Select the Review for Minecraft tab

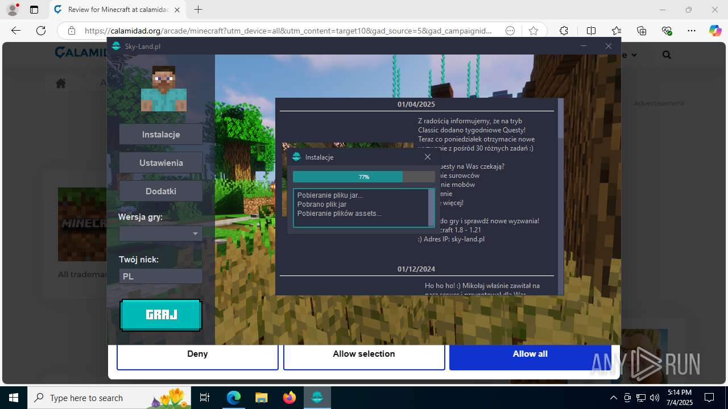pyautogui.click(x=118, y=10)
